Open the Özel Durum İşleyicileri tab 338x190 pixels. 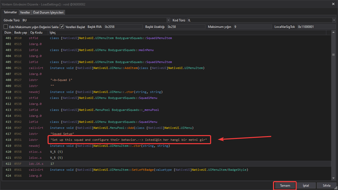coord(48,12)
